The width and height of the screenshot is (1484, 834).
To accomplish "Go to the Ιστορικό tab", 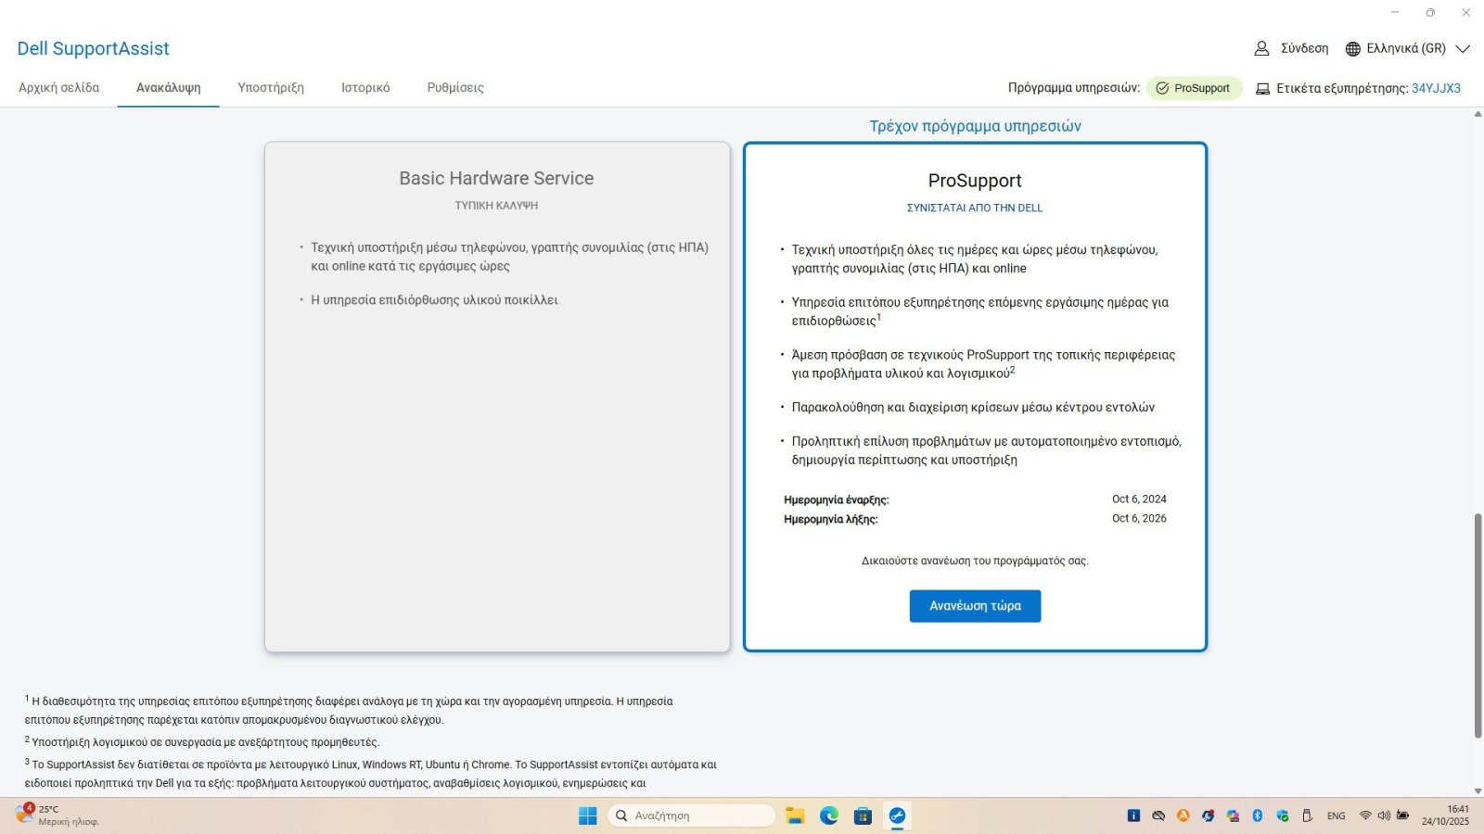I will point(365,88).
